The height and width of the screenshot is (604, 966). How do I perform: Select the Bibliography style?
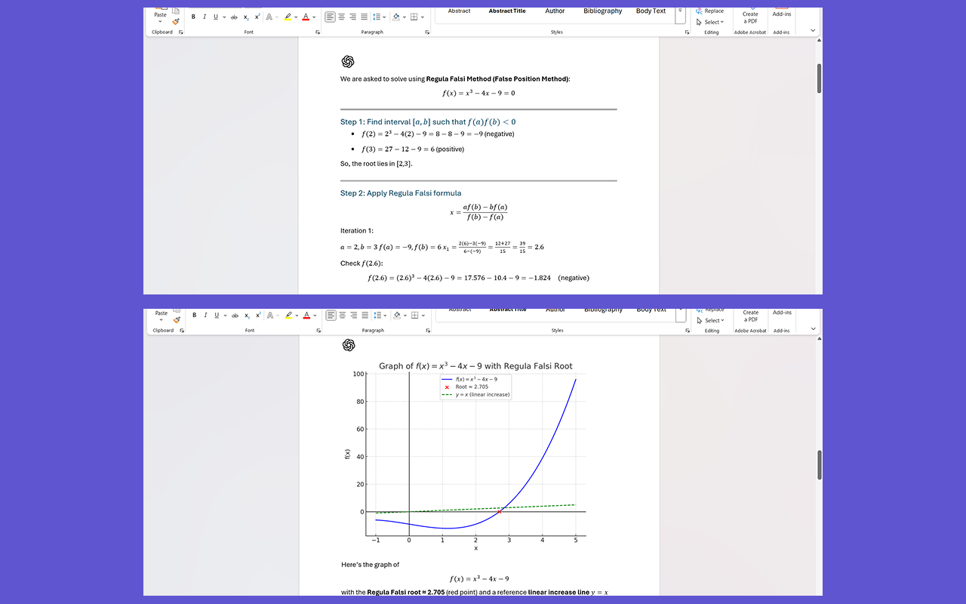click(602, 11)
